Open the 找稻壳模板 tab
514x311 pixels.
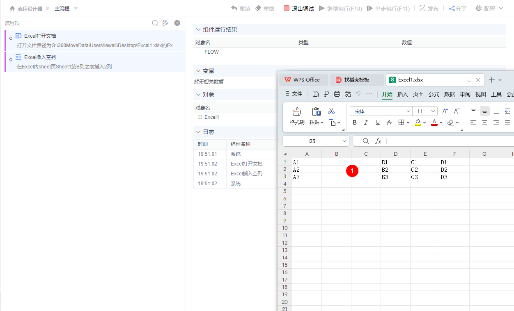click(x=357, y=79)
